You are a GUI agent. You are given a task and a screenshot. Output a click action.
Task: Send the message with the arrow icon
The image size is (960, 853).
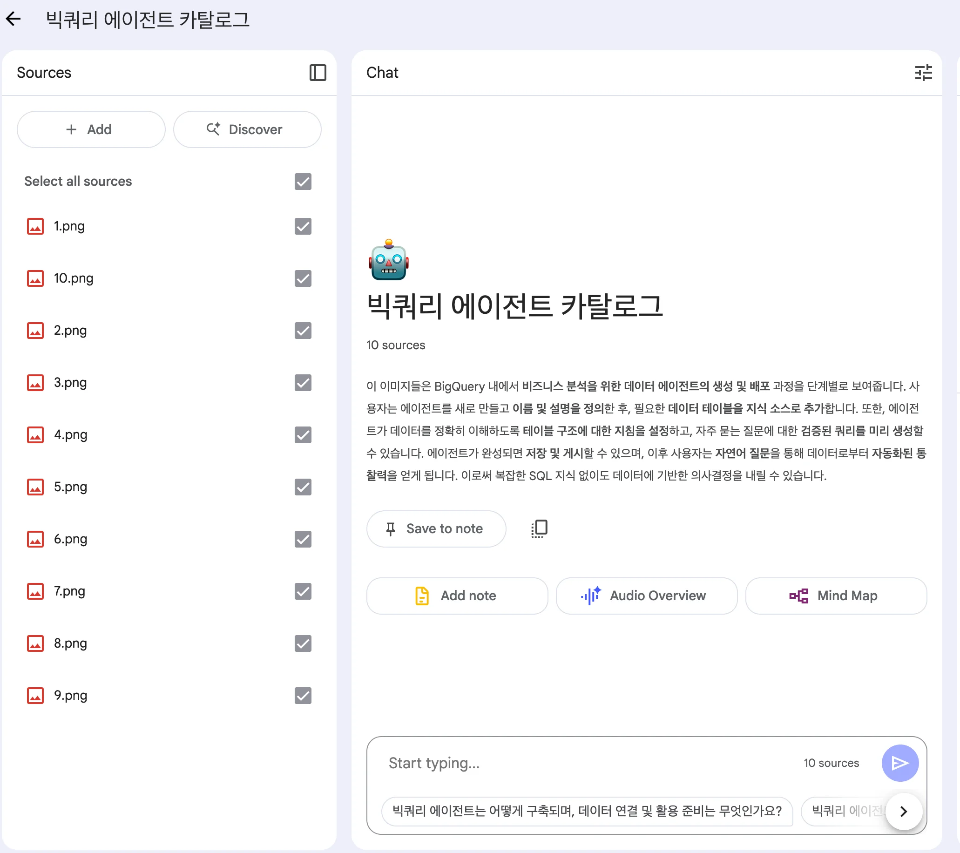click(899, 763)
